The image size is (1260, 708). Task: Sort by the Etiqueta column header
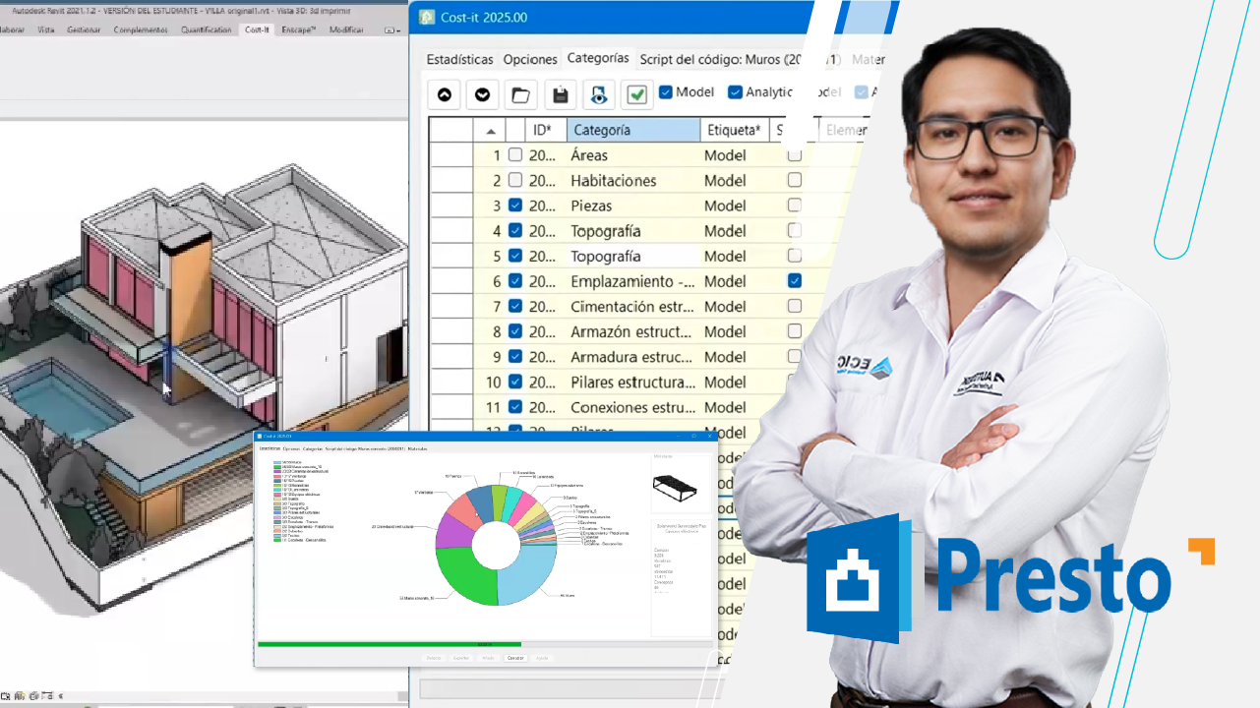click(x=734, y=130)
